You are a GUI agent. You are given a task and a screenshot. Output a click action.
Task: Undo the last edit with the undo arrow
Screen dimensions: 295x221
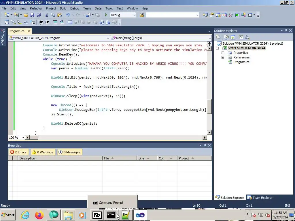pyautogui.click(x=68, y=15)
